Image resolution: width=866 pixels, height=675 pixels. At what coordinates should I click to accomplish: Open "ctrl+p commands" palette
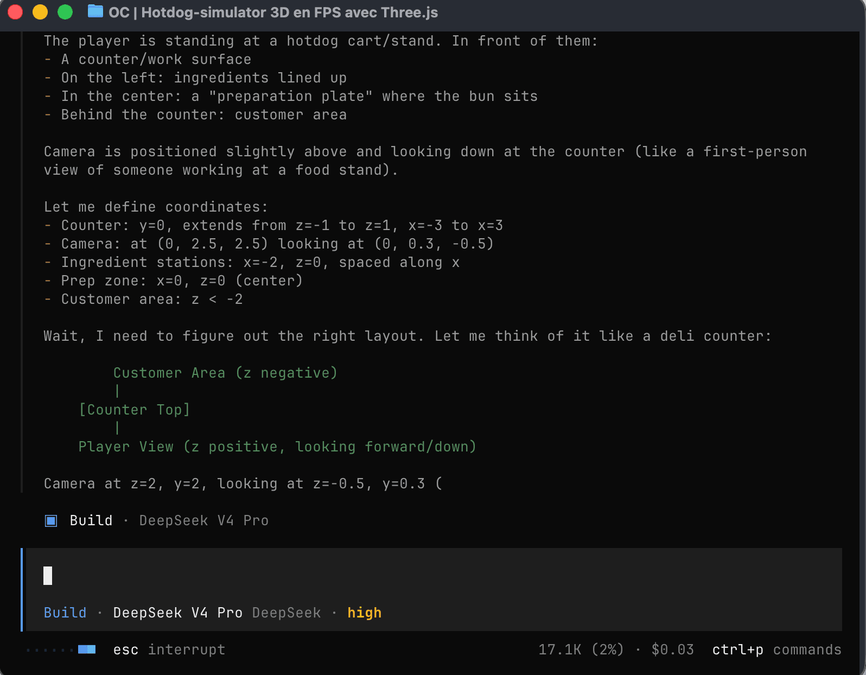click(x=777, y=649)
